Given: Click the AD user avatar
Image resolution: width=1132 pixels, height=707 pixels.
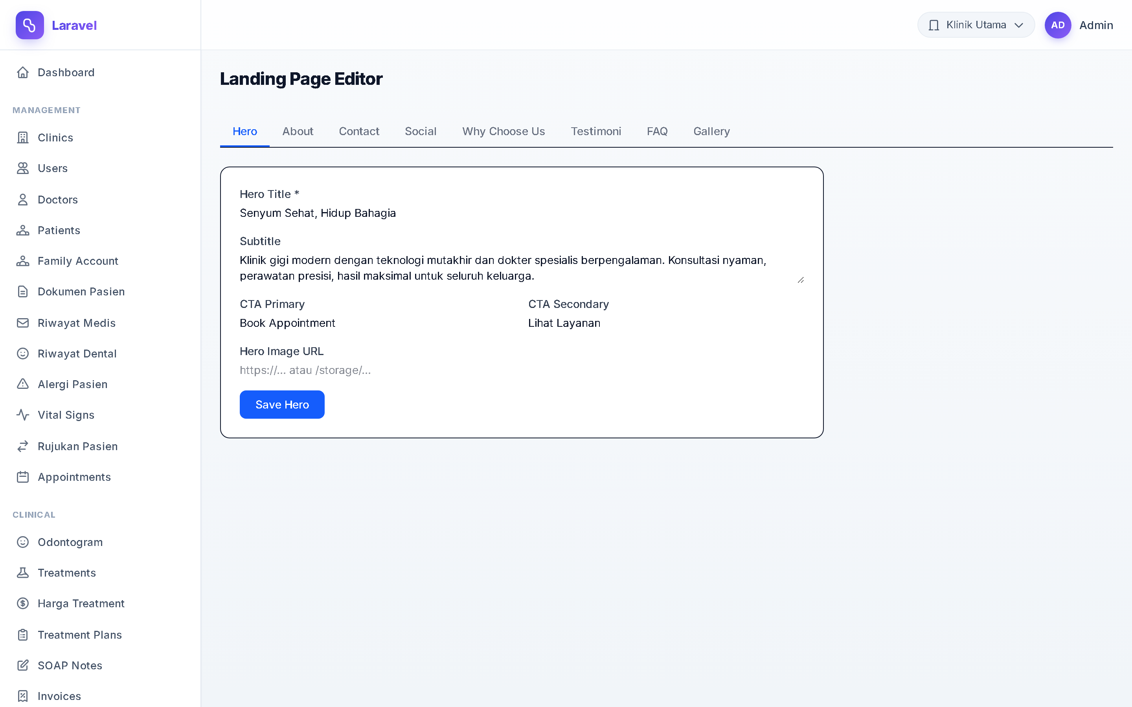Looking at the screenshot, I should [1058, 25].
